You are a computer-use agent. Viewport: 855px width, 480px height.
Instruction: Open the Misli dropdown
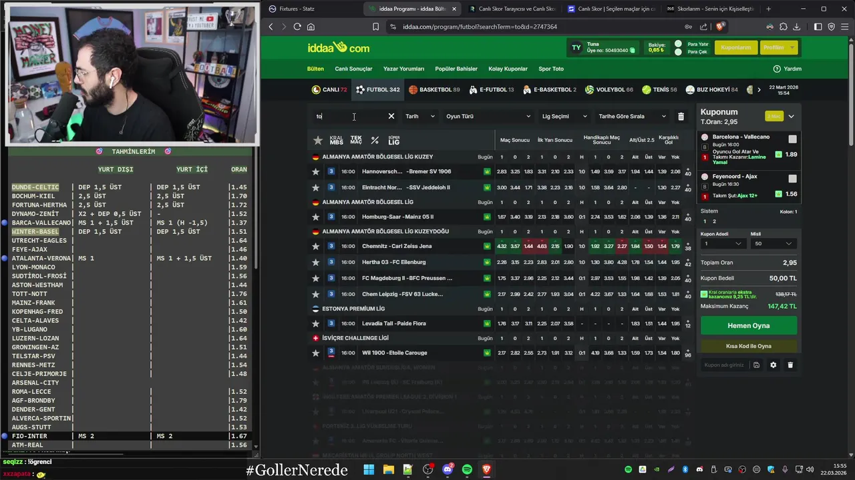pos(773,244)
